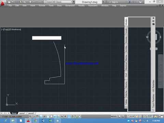Click the toolbar lock icon in status bar
The height and width of the screenshot is (123, 164).
pyautogui.click(x=148, y=117)
